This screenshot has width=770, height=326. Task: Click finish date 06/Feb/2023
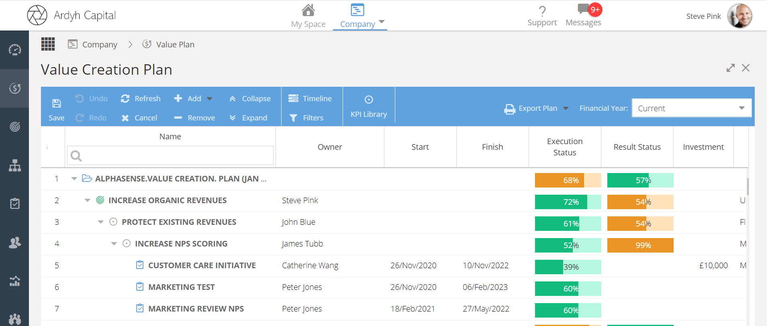[485, 287]
